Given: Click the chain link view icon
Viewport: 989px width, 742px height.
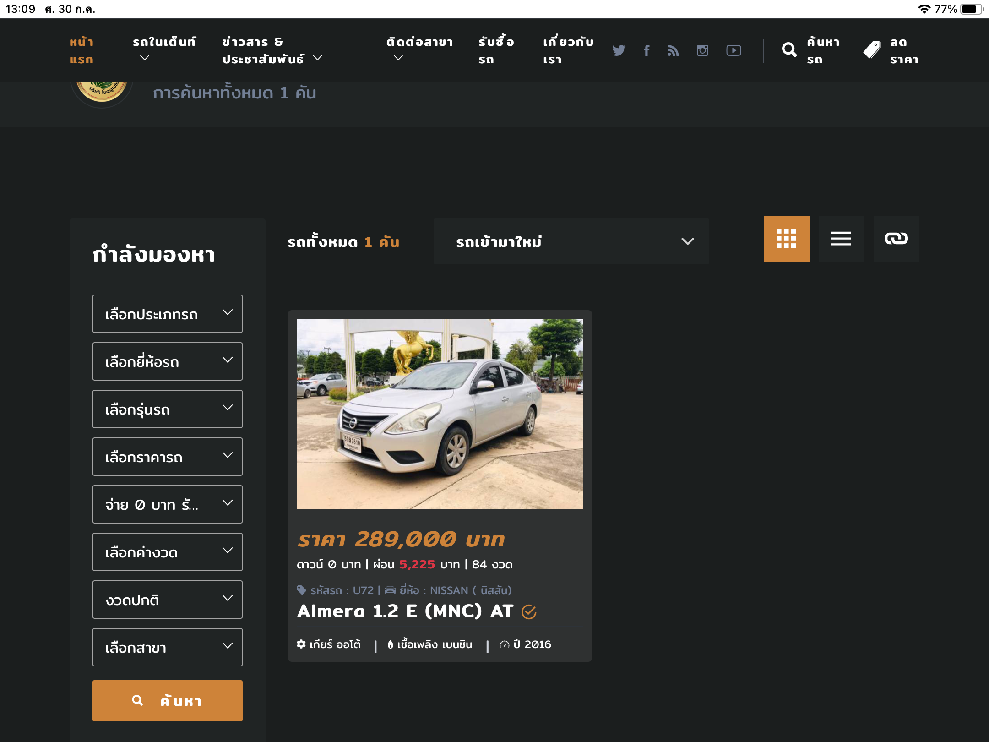Looking at the screenshot, I should tap(896, 239).
